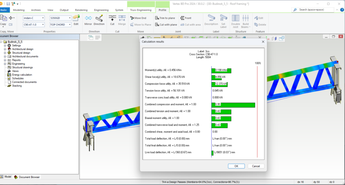The height and width of the screenshot is (185, 345).
Task: Switch to the Modeling ribbon tab
Action: pyautogui.click(x=19, y=10)
